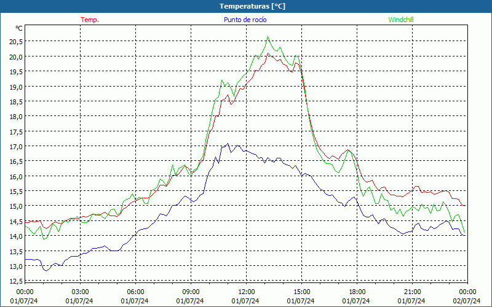Click the 14,5 y-axis value

tap(15, 222)
